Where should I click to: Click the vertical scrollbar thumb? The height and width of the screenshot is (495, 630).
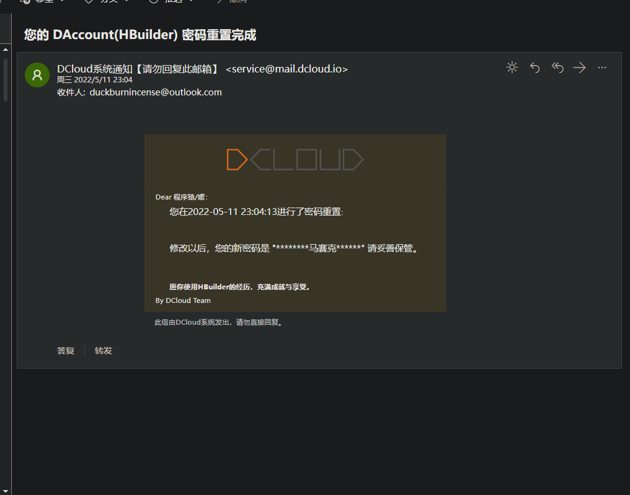[6, 80]
